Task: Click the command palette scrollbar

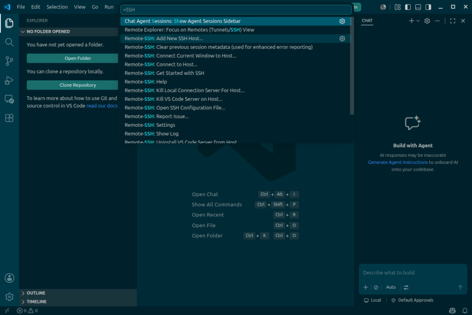Action: click(x=352, y=65)
